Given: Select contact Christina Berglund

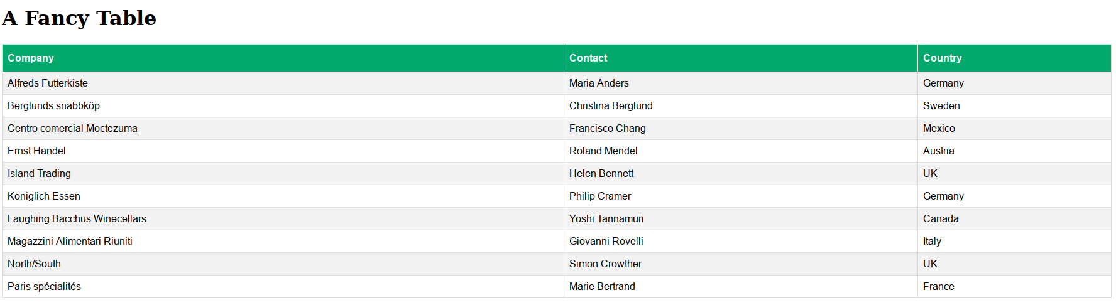Looking at the screenshot, I should pyautogui.click(x=611, y=105).
